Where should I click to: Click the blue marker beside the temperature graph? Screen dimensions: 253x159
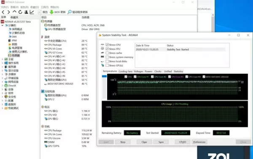tap(105, 76)
